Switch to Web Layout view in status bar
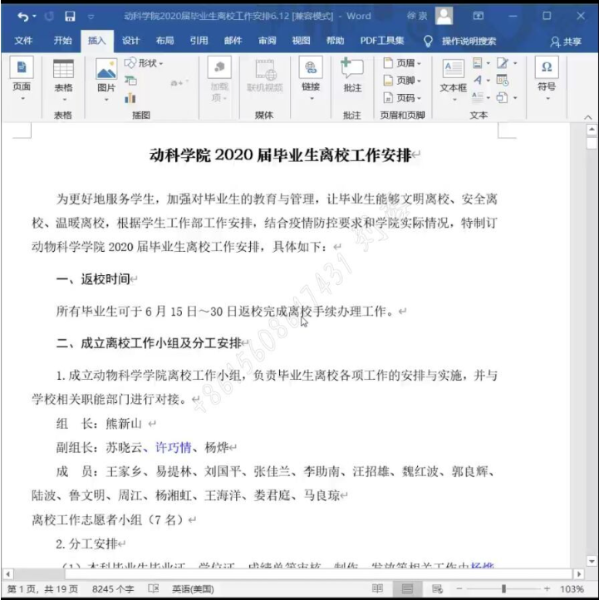 click(437, 588)
